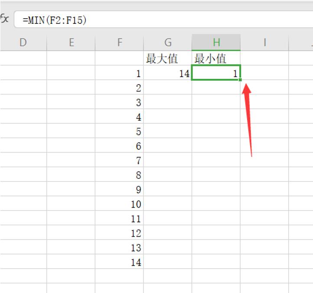Click the fill handle of the selected cell
Image resolution: width=313 pixels, height=293 pixels.
[240, 80]
